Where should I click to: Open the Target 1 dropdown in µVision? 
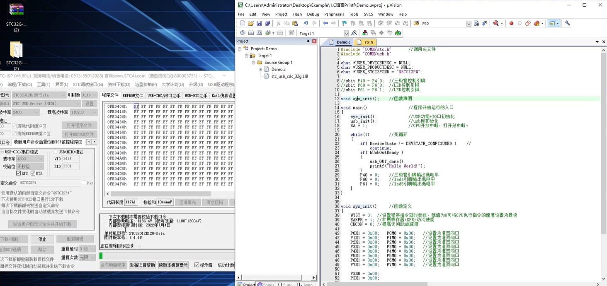346,33
